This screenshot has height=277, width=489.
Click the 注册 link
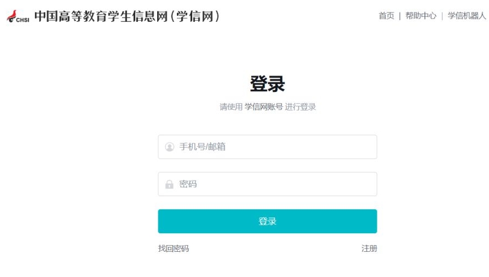click(x=369, y=249)
